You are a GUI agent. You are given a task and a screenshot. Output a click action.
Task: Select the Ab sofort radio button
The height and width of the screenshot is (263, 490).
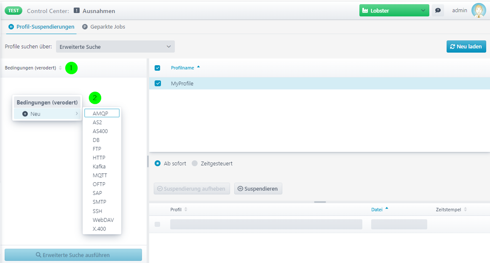[158, 163]
